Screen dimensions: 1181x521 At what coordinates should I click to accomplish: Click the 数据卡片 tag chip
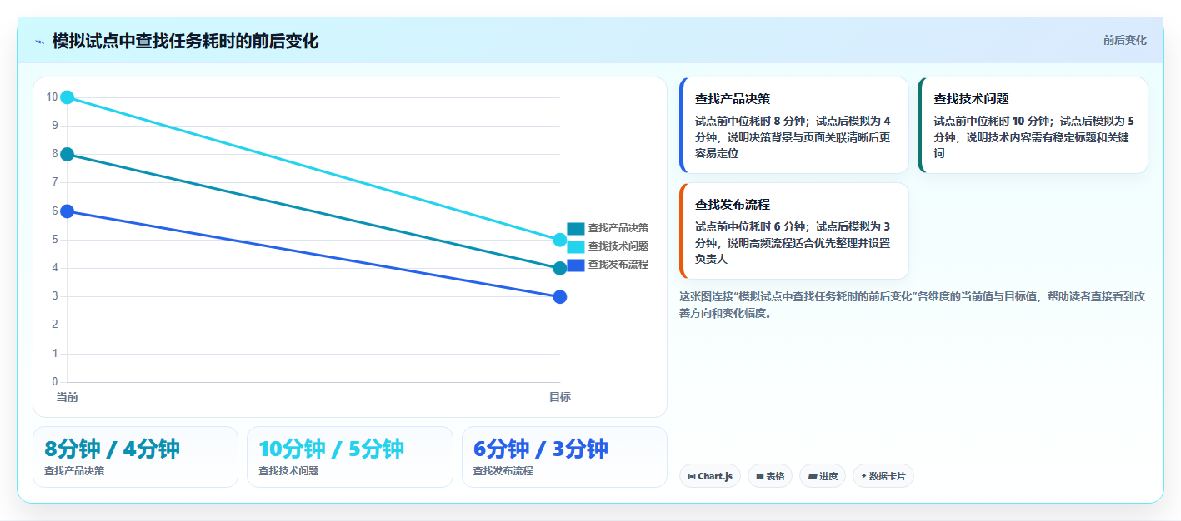[883, 476]
